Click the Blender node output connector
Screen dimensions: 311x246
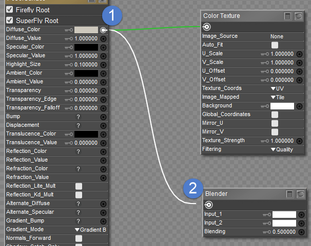209,205
